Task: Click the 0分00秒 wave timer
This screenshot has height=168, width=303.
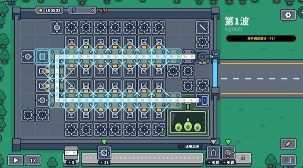Action: tap(233, 30)
